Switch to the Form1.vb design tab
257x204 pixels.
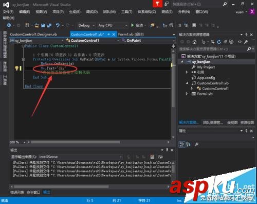[131, 35]
